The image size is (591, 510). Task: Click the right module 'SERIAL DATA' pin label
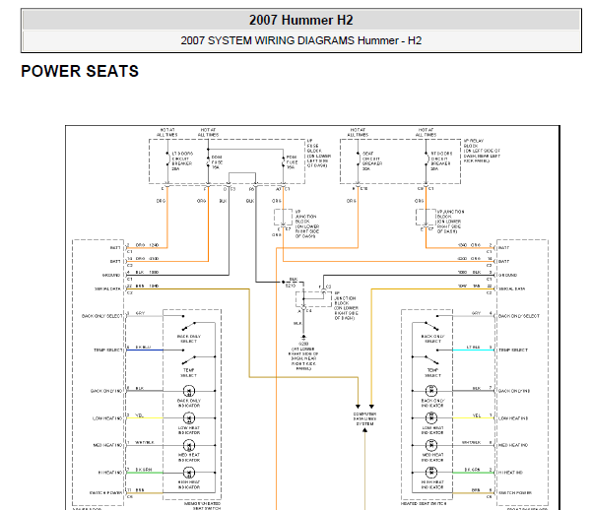tap(511, 288)
